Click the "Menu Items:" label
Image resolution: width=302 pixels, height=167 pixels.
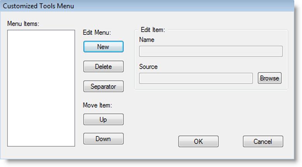click(x=23, y=24)
